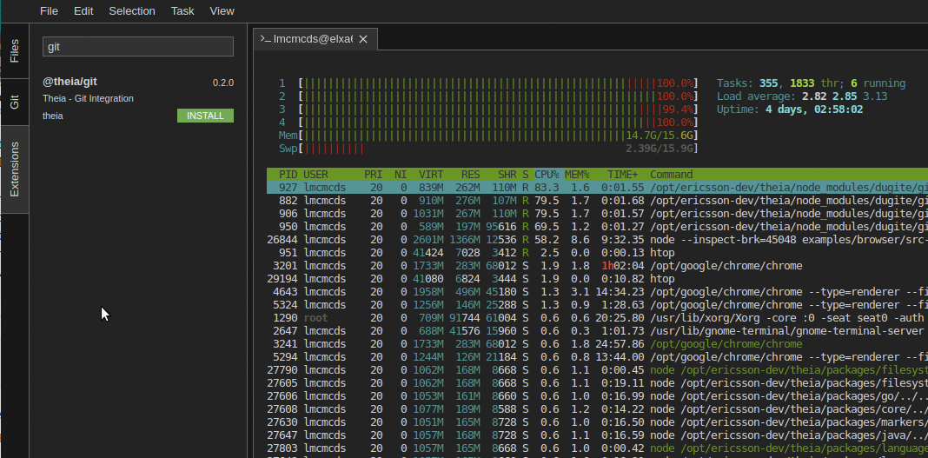Click CPU 3 usage meter at 99.4%
This screenshot has height=458, width=928.
click(x=488, y=110)
